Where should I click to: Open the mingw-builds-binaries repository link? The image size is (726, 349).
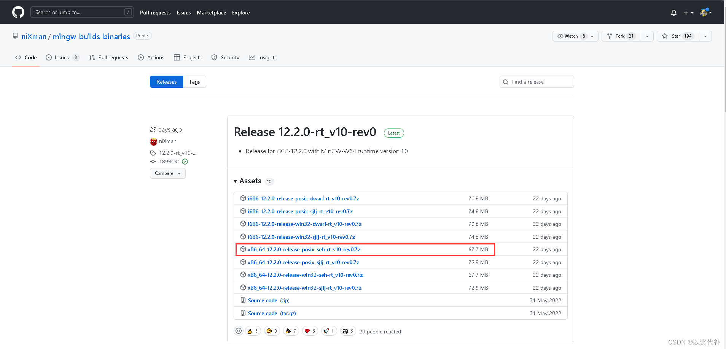[x=91, y=36]
